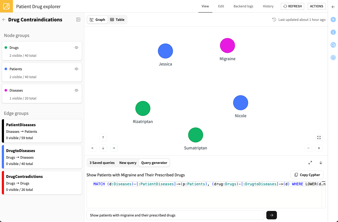Select the red DrugContradictions edge group
The image size is (338, 222).
pos(42,183)
